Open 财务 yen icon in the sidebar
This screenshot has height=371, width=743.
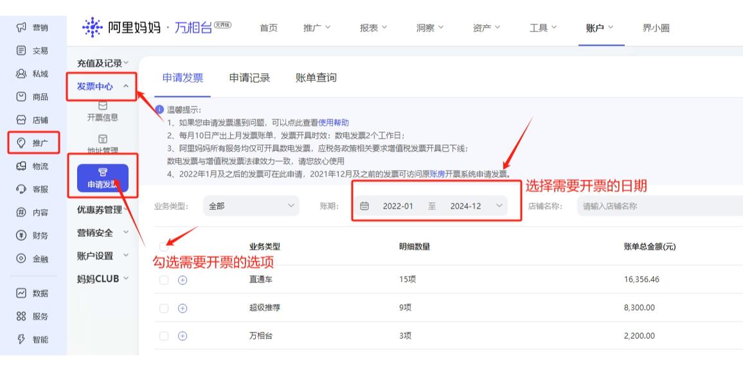[x=21, y=236]
